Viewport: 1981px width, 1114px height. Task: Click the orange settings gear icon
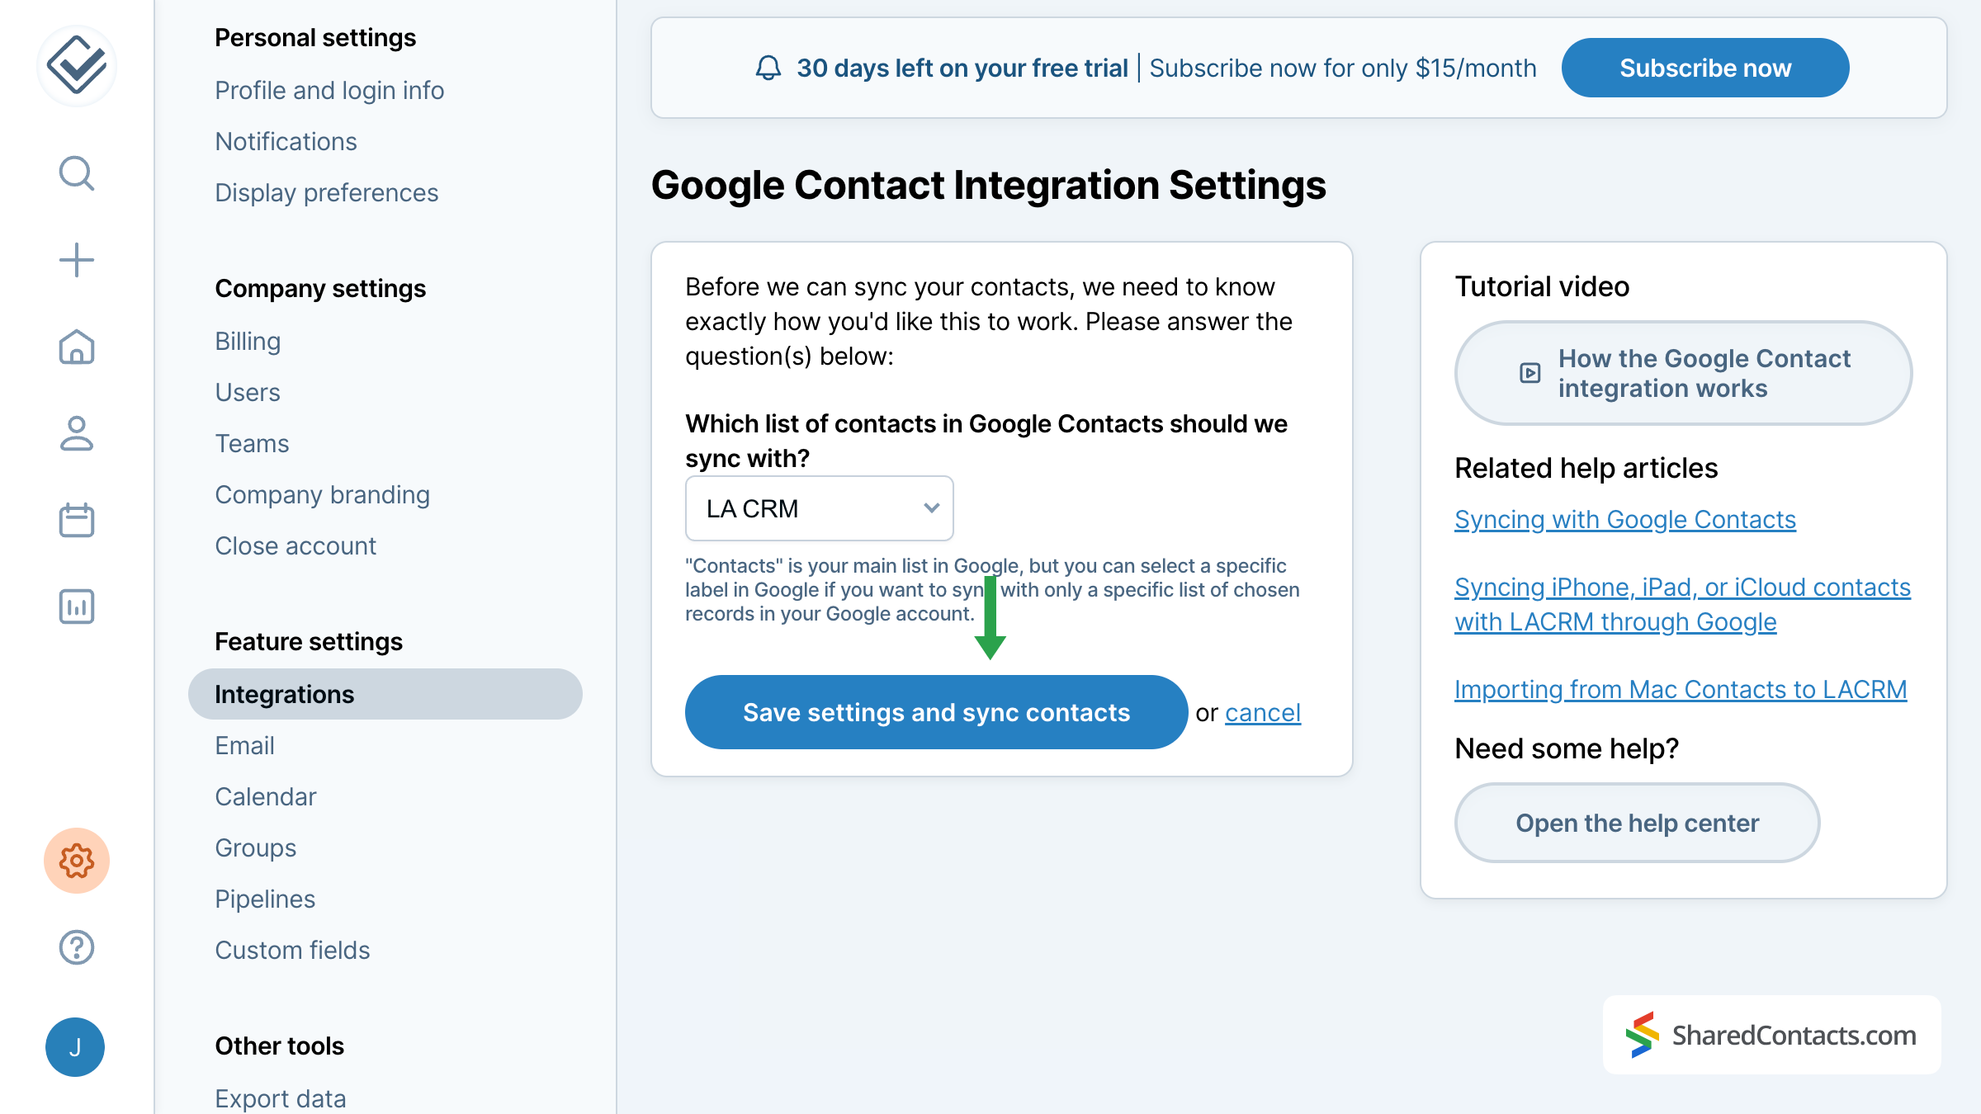pos(76,861)
